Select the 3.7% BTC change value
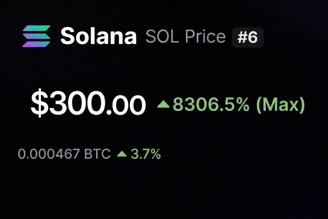Screen dimensions: 328x219 145,154
